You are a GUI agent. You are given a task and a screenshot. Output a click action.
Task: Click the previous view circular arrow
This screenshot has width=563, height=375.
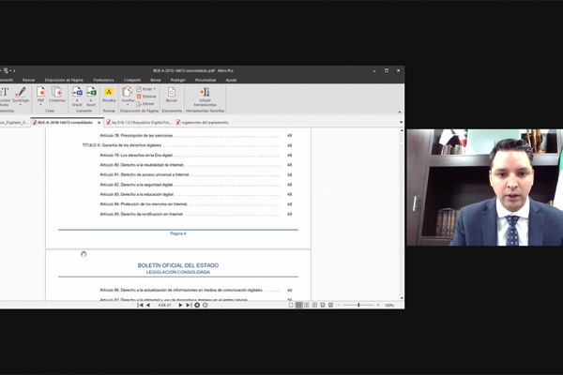coord(197,305)
